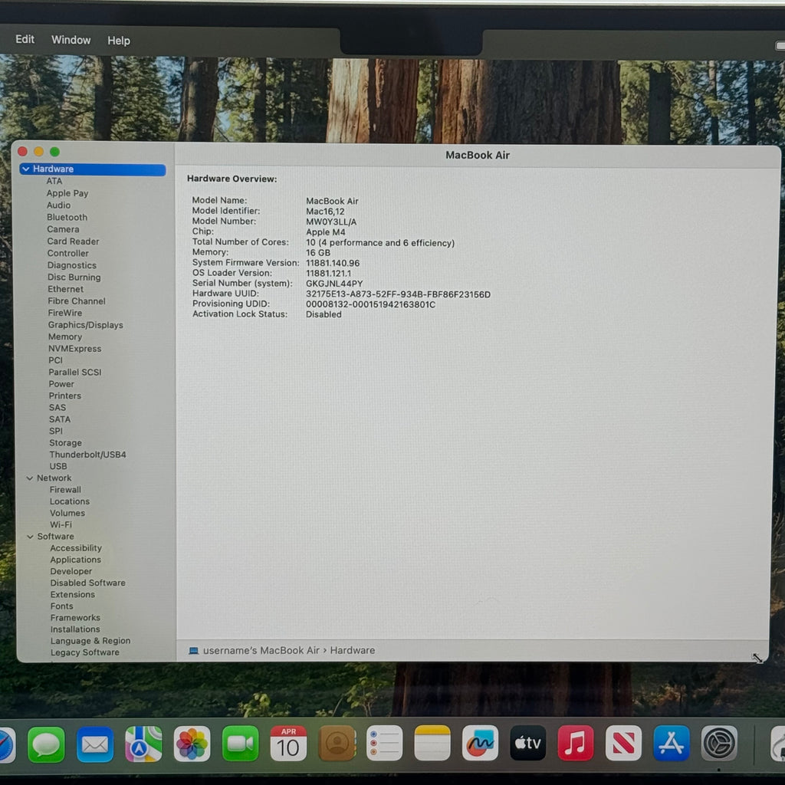
Task: Open System Settings from the Dock
Action: pyautogui.click(x=719, y=744)
